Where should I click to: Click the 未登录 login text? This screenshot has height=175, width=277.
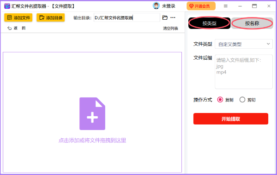[169, 6]
